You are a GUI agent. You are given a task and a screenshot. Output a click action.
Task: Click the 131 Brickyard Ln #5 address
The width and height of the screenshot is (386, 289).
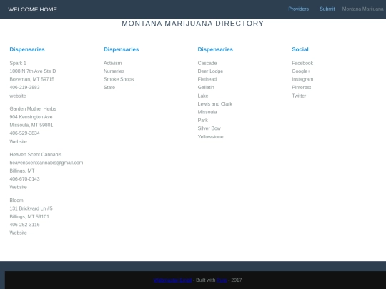(x=31, y=208)
